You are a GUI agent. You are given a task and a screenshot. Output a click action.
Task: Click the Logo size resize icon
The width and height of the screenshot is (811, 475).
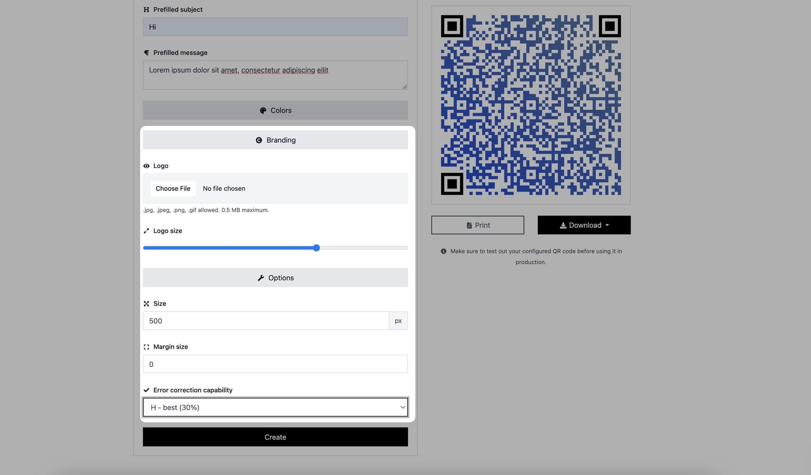146,231
